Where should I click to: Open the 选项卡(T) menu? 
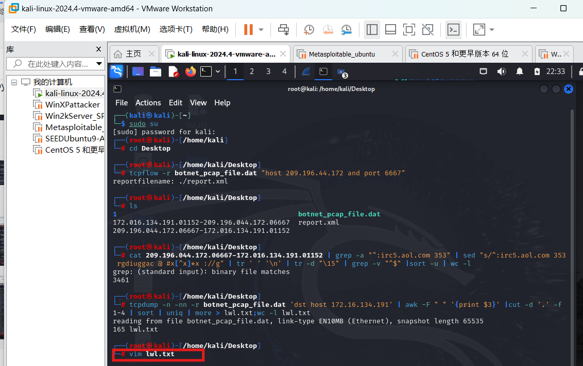click(176, 29)
